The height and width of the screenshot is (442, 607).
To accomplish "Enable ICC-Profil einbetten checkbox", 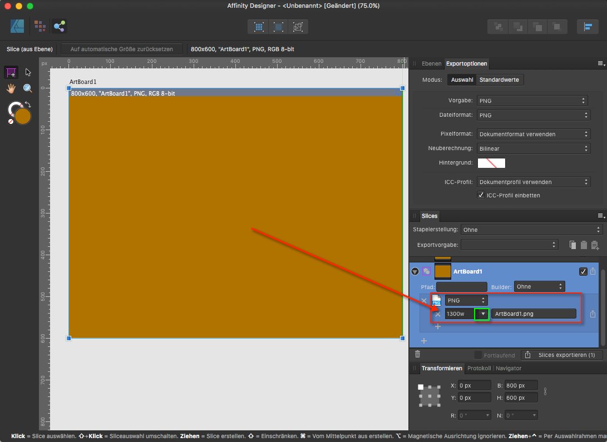I will 482,195.
